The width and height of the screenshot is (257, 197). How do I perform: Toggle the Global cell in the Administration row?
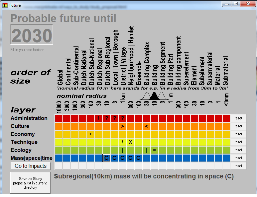[x=59, y=118]
